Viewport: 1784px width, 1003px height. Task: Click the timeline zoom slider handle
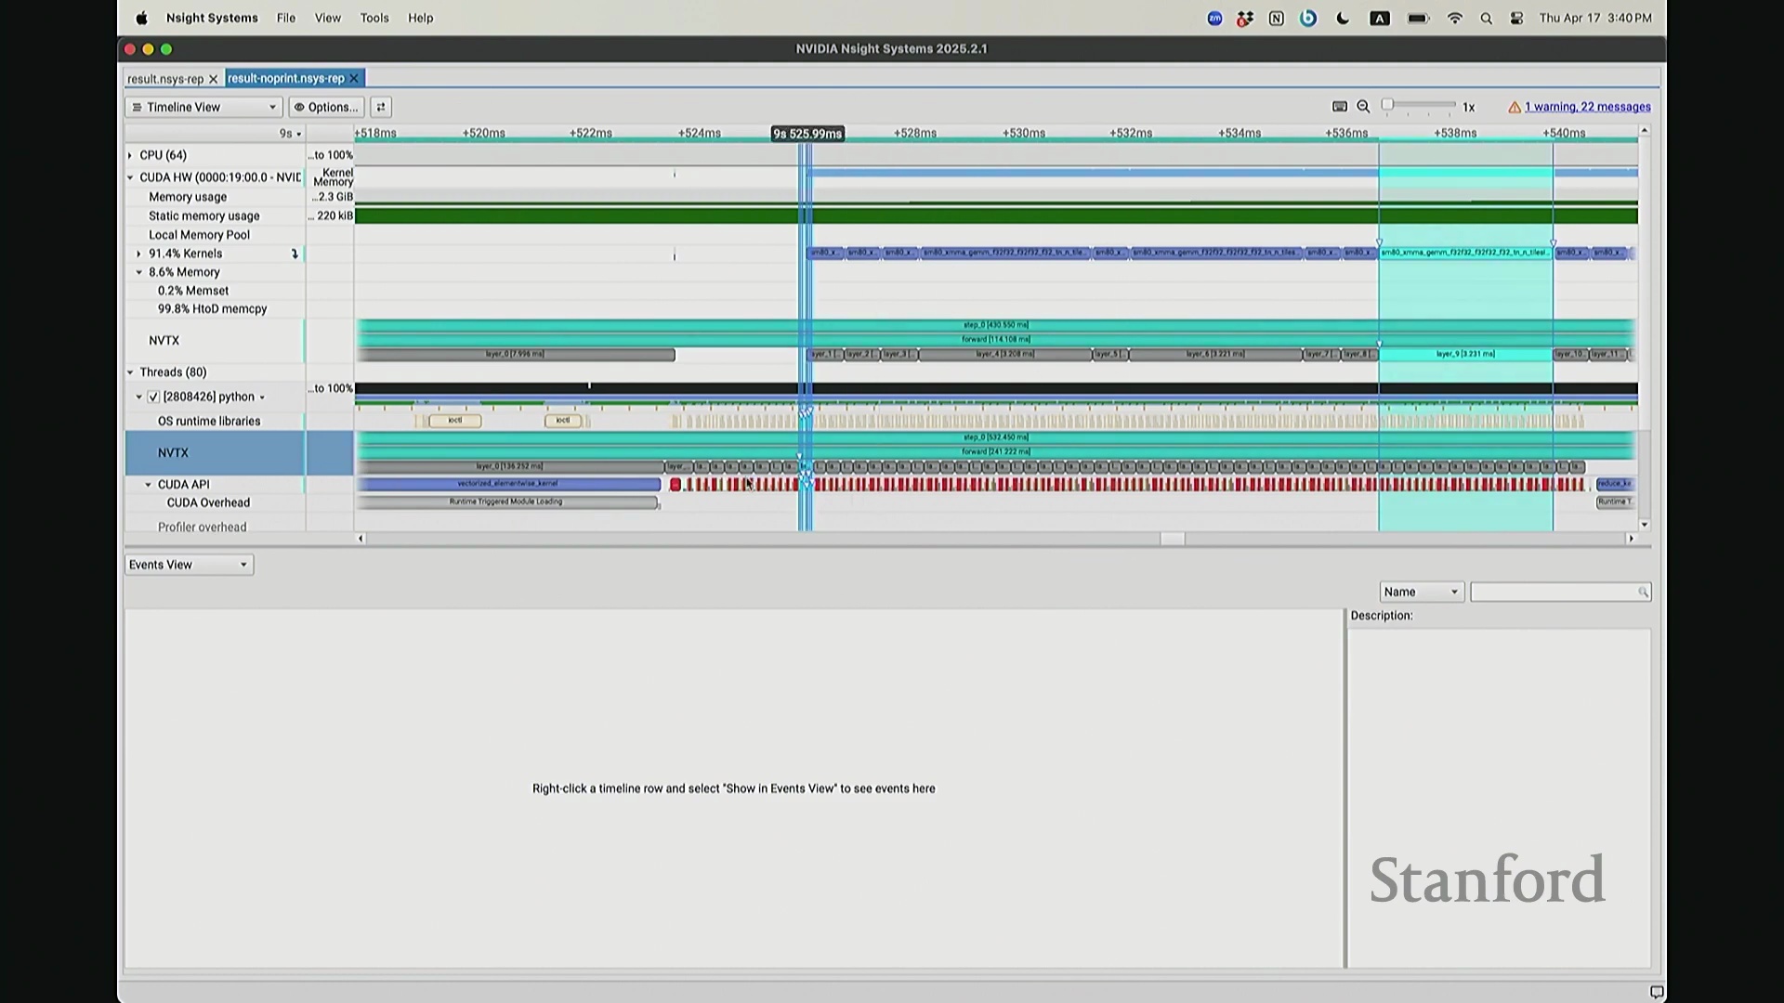(x=1387, y=105)
